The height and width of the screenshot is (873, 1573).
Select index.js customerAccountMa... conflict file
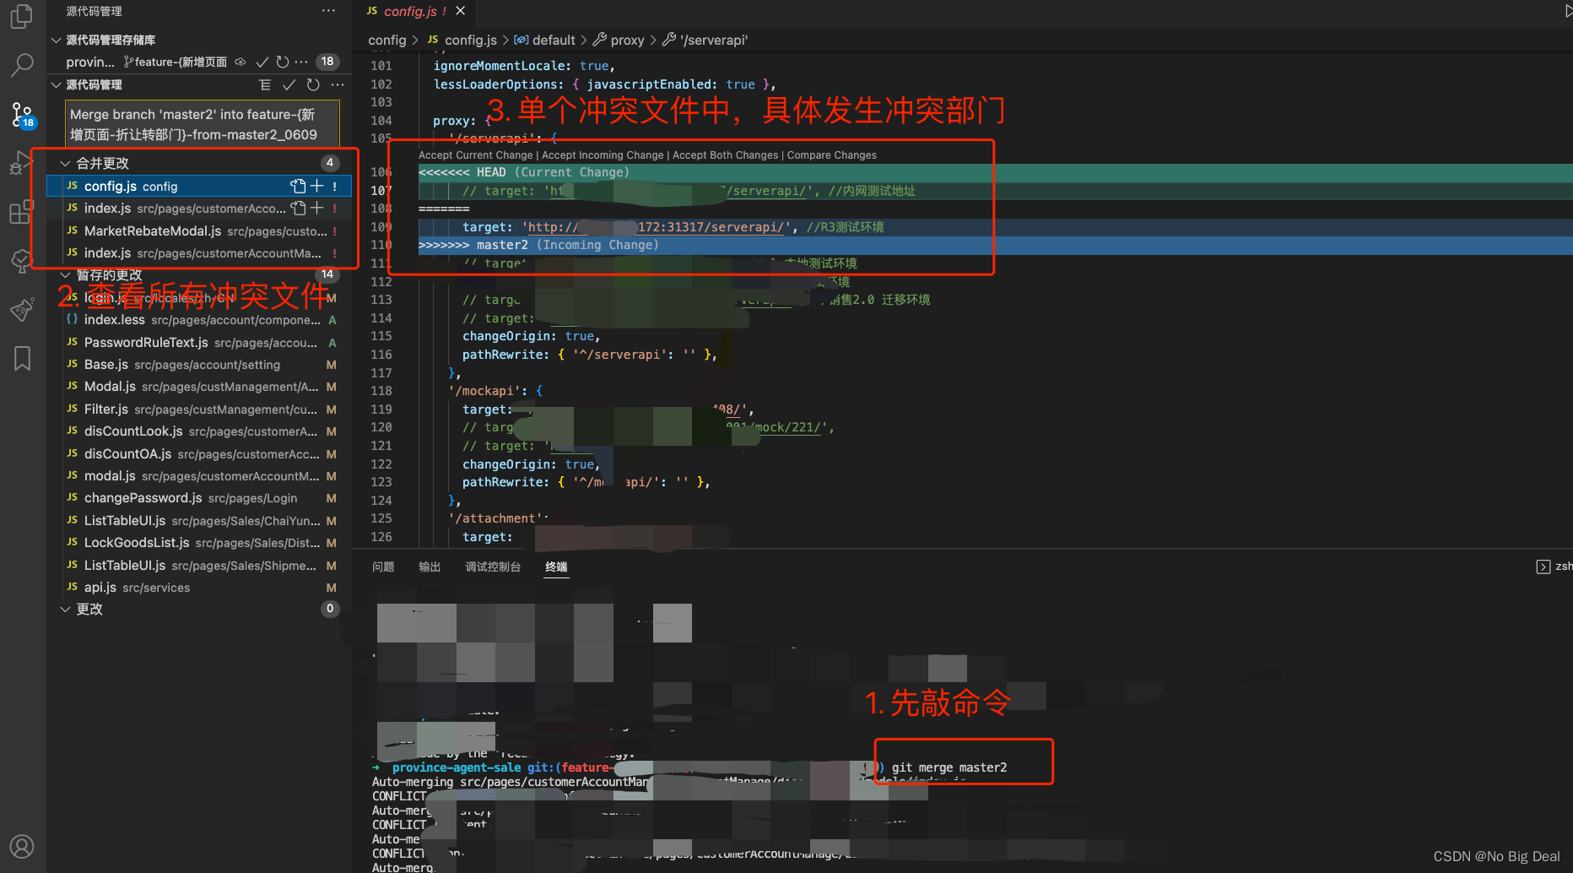point(199,252)
